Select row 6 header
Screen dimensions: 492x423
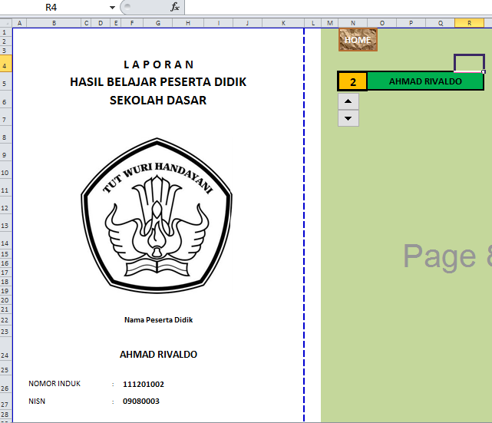(x=5, y=100)
